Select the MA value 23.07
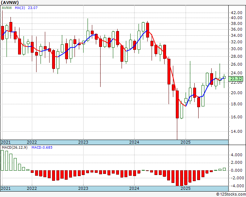The width and height of the screenshot is (246, 197). 33,8
